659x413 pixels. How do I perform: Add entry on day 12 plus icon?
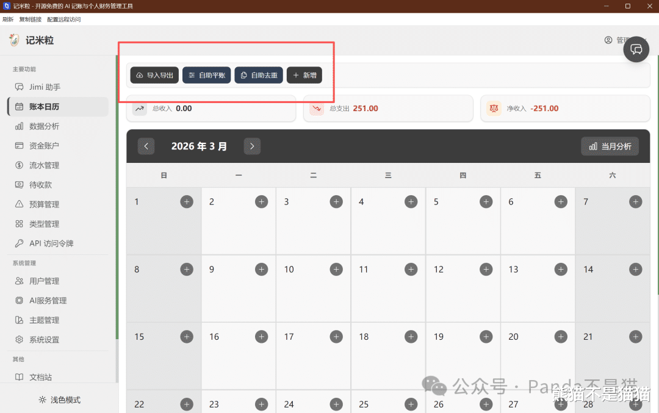pos(486,269)
